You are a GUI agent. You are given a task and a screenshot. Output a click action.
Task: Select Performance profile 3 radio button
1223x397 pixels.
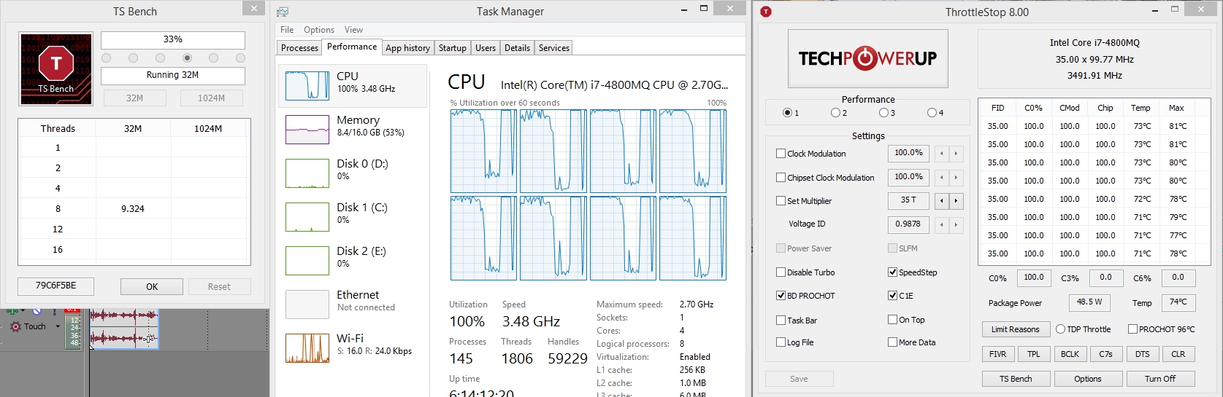(x=883, y=113)
